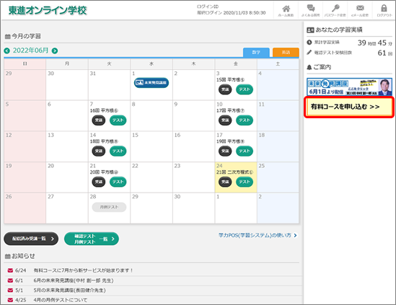Click 受講 button on June 21
The height and width of the screenshot is (305, 396).
[99, 182]
